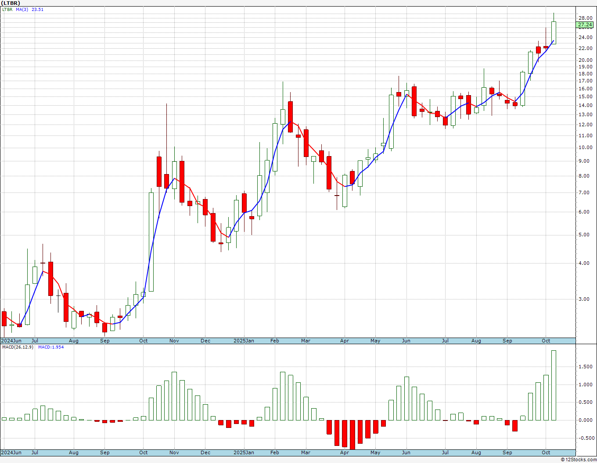
Task: Click the 22.00 price axis label
Action: (x=585, y=48)
